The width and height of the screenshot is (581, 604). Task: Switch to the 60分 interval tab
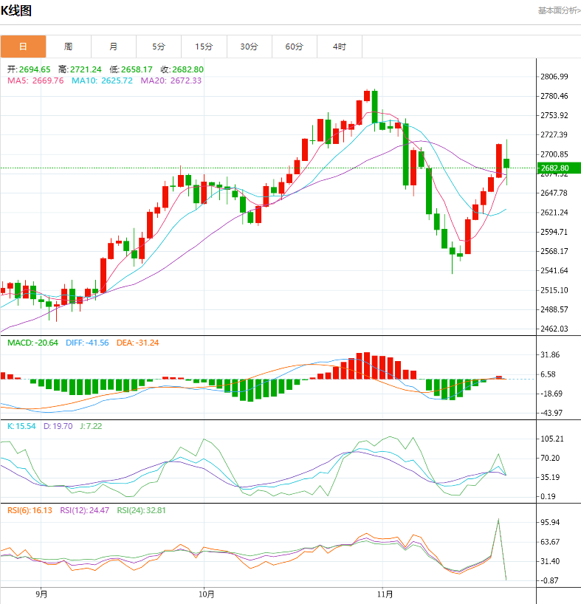pos(294,47)
